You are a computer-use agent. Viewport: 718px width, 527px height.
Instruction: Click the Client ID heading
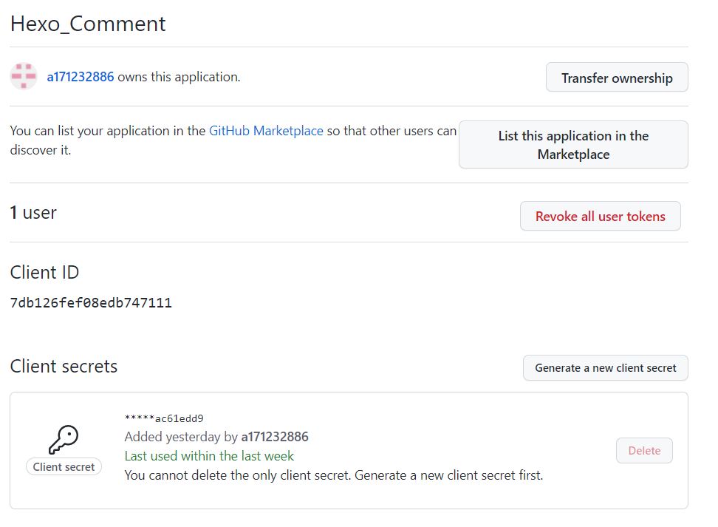click(44, 272)
